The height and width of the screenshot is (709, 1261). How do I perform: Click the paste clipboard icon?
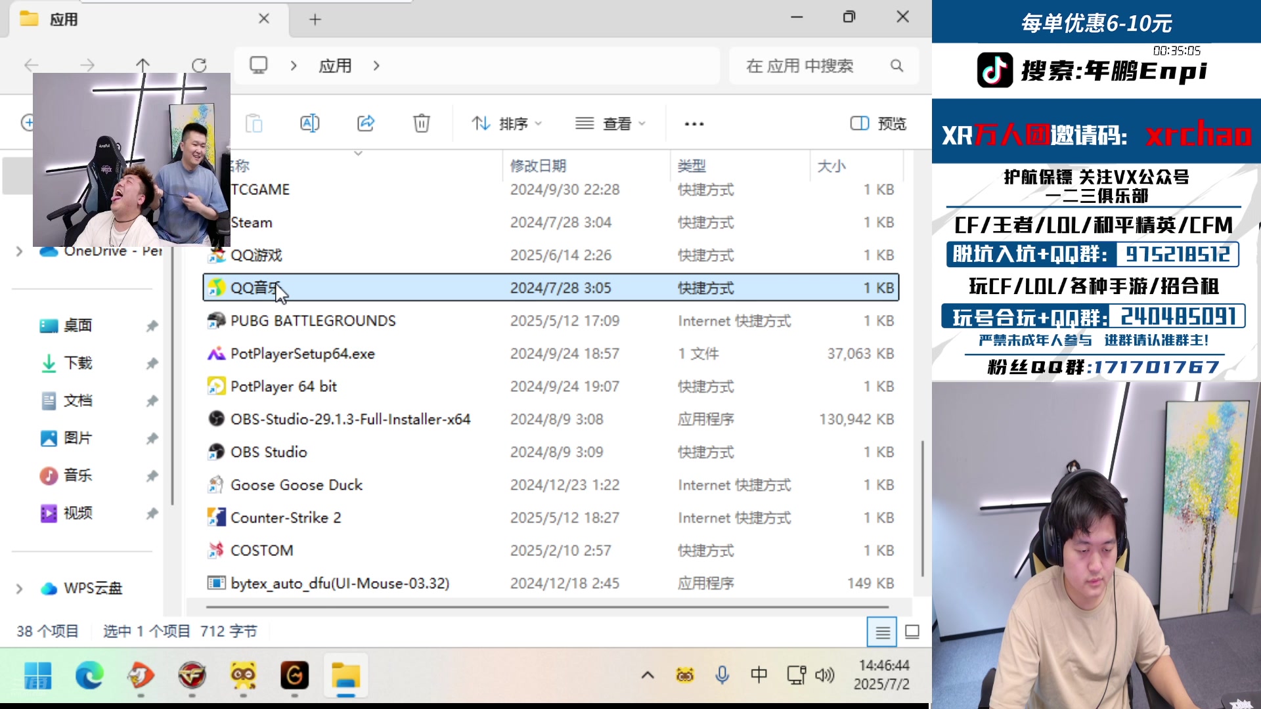pos(254,123)
